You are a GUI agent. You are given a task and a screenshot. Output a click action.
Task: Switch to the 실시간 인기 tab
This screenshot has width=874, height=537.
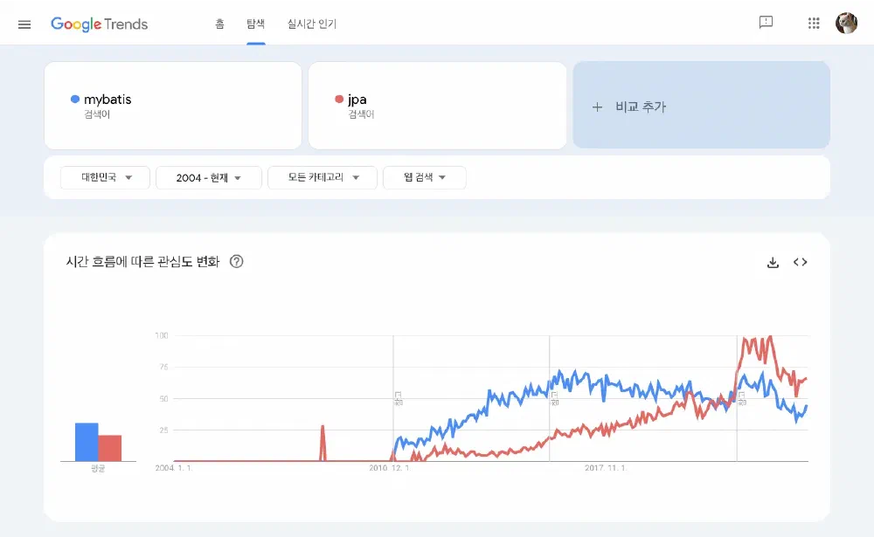point(311,24)
